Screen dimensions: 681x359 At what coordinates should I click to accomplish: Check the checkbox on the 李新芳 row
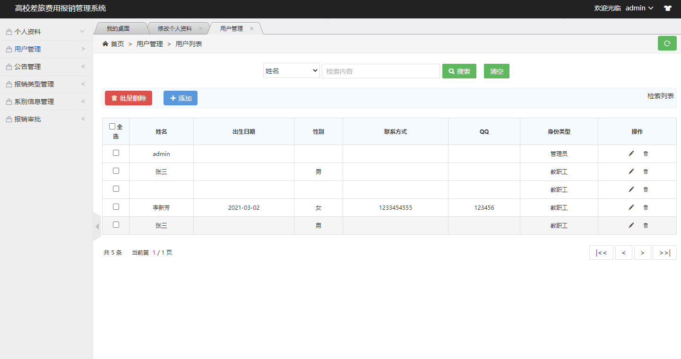click(116, 206)
